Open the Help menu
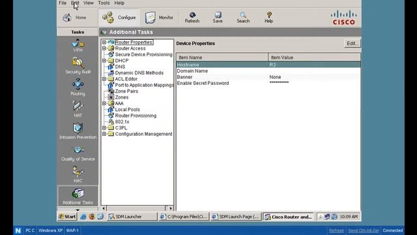The height and width of the screenshot is (235, 417). coord(119,3)
